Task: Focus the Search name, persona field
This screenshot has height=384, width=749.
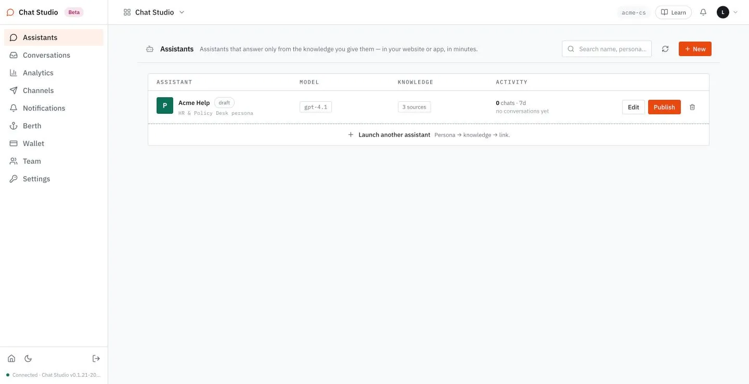Action: point(606,49)
